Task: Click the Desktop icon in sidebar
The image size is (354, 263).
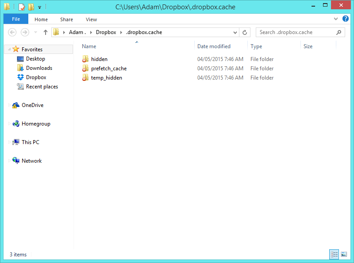Action: pos(20,59)
